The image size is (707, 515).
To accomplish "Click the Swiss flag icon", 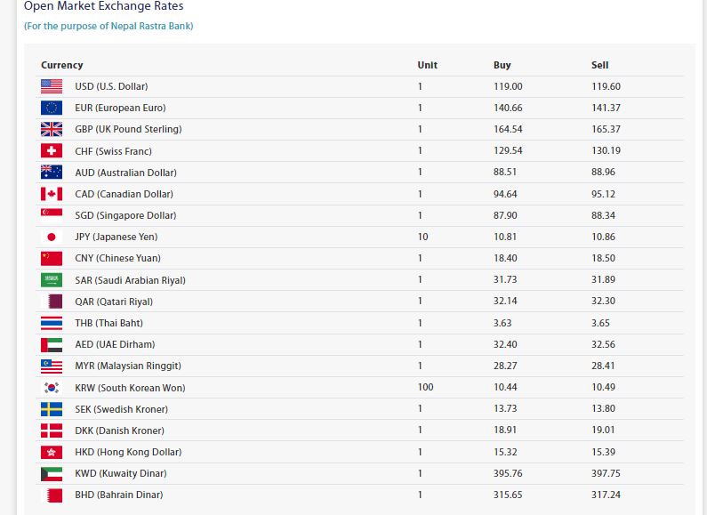I will 52,151.
